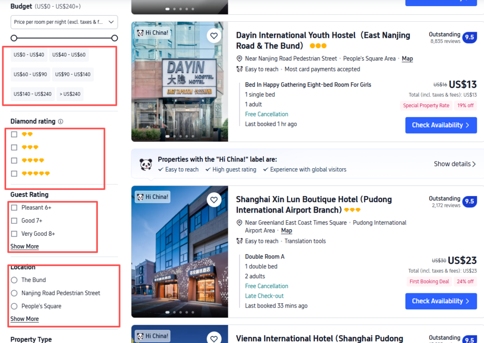
Task: Expand Show More under Guest Rating
Action: point(24,246)
